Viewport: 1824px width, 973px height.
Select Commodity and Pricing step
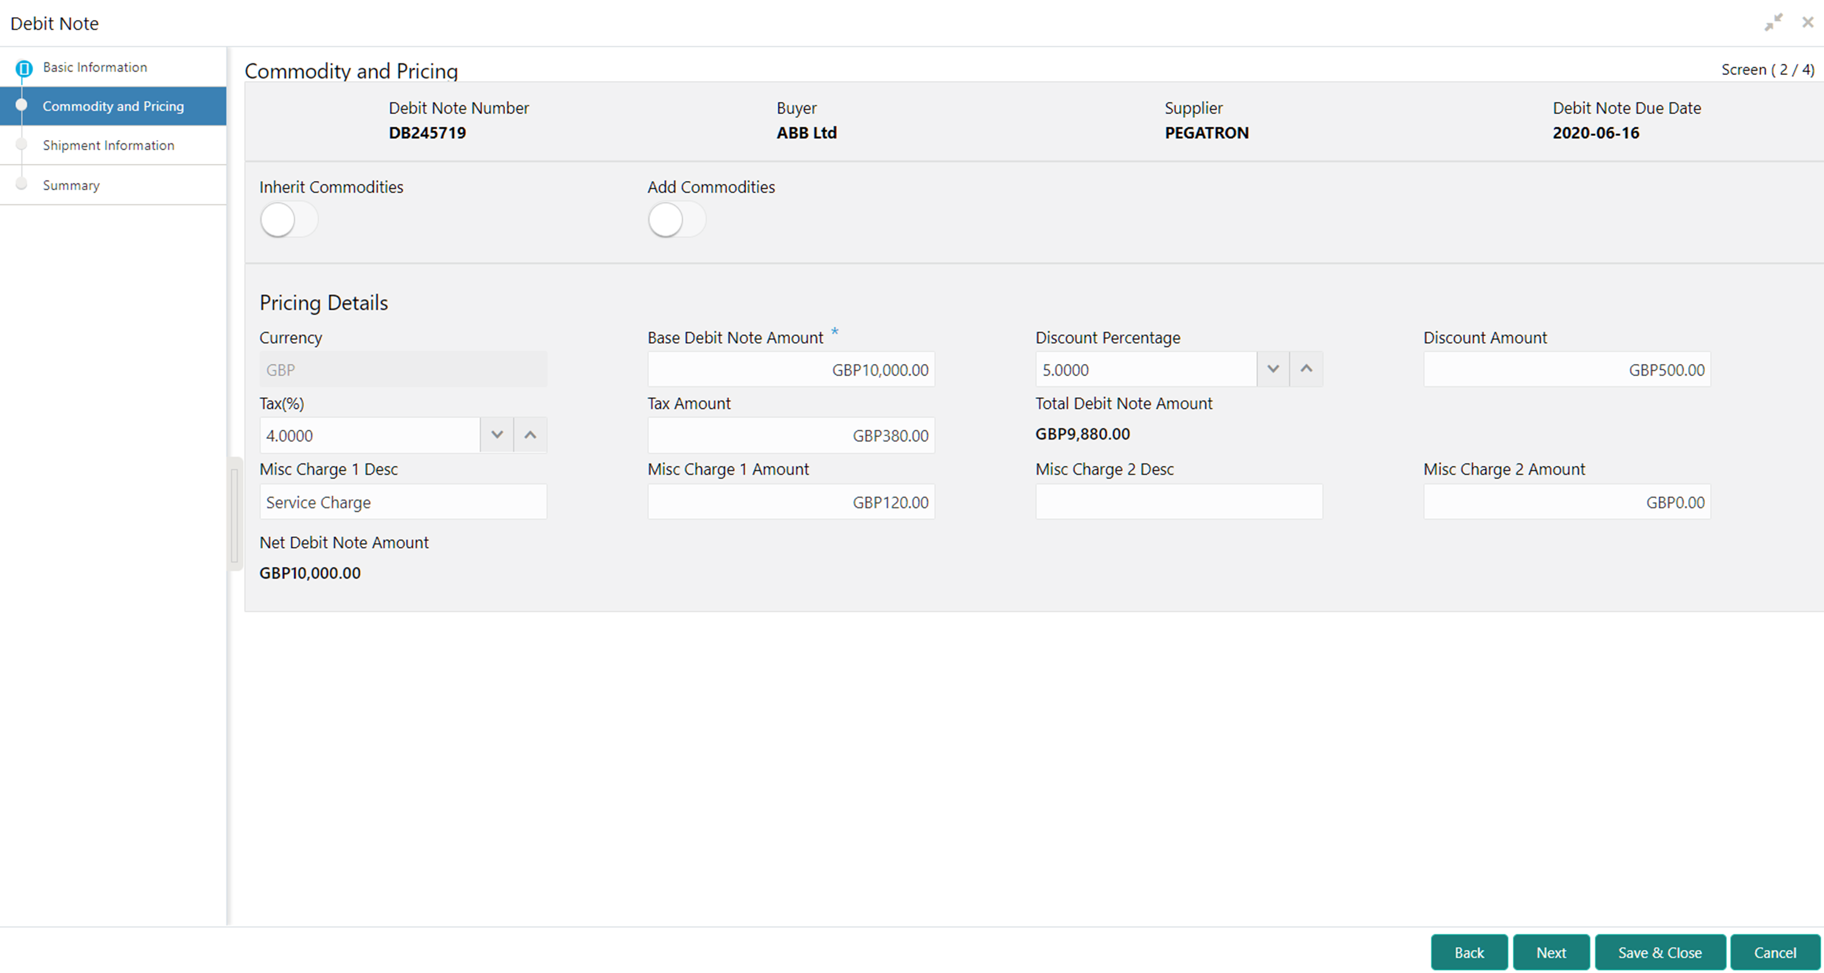(113, 106)
